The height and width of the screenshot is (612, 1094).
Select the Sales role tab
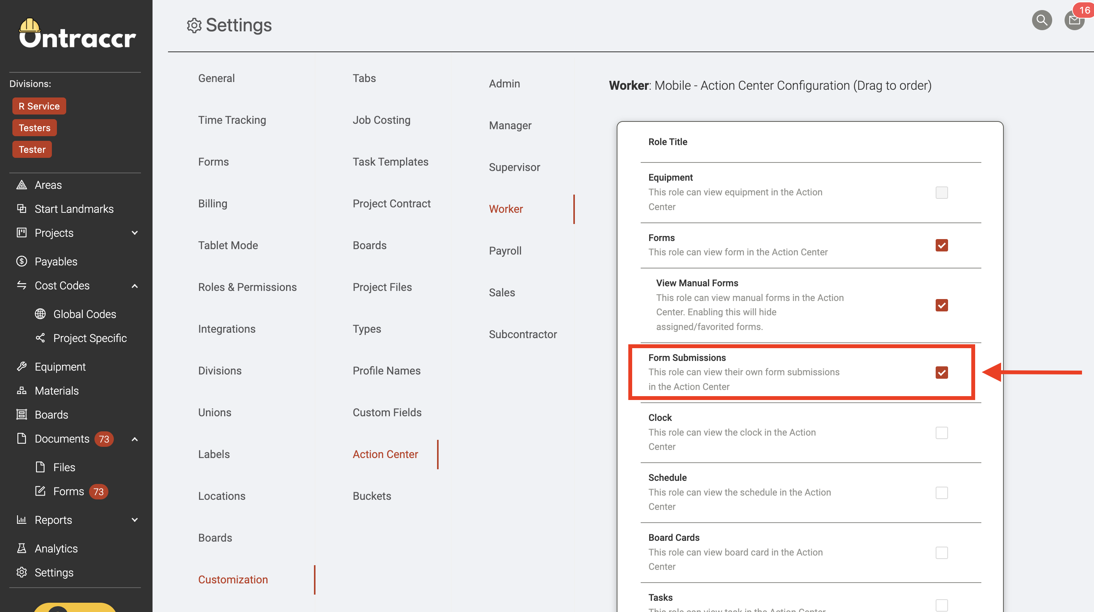pos(502,292)
